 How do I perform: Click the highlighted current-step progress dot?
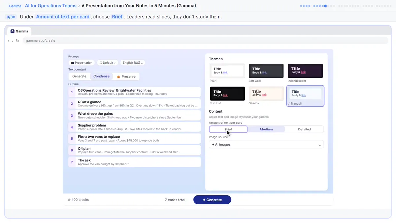pos(325,6)
